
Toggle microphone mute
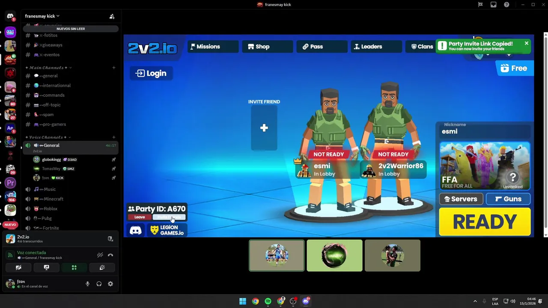pyautogui.click(x=87, y=284)
